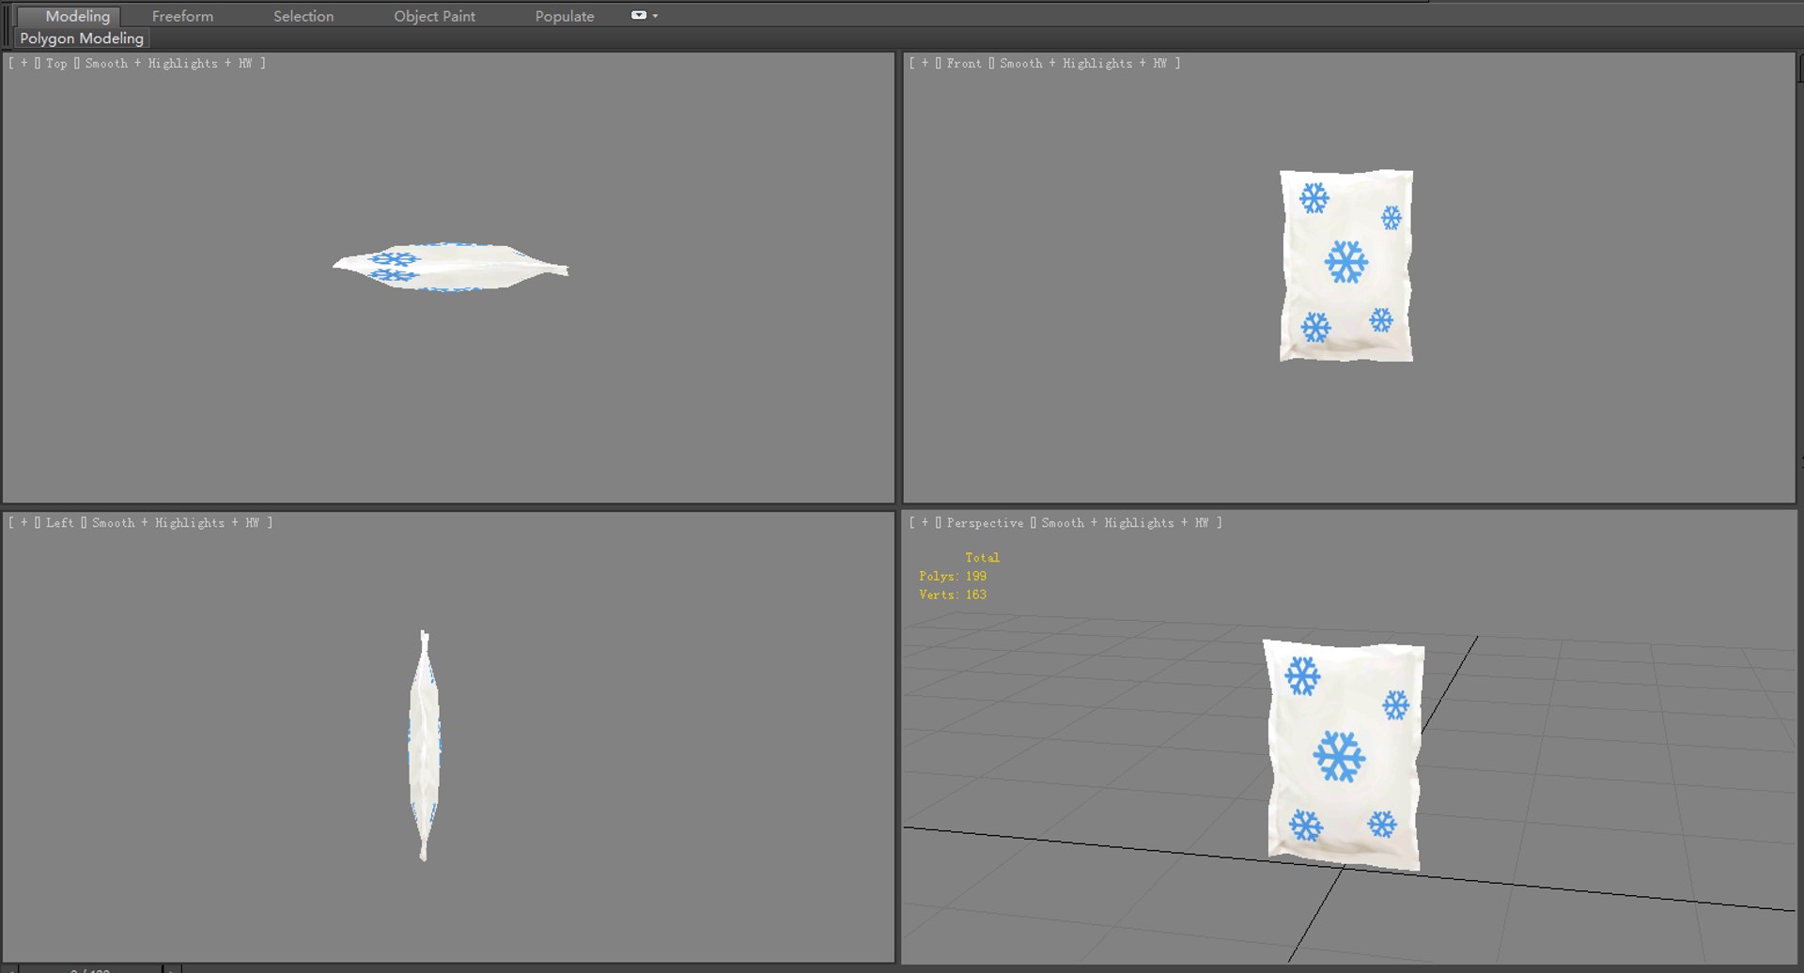This screenshot has height=973, width=1804.
Task: Open the Populate ribbon tab
Action: [565, 16]
